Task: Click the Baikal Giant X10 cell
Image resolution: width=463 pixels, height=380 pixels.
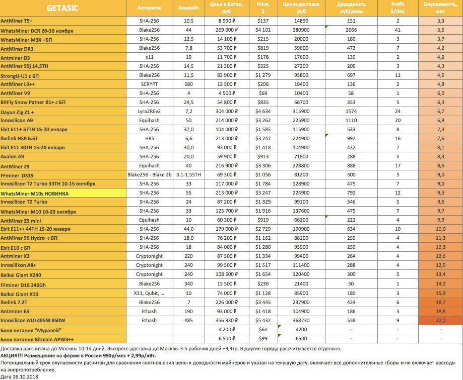Action: [x=63, y=294]
